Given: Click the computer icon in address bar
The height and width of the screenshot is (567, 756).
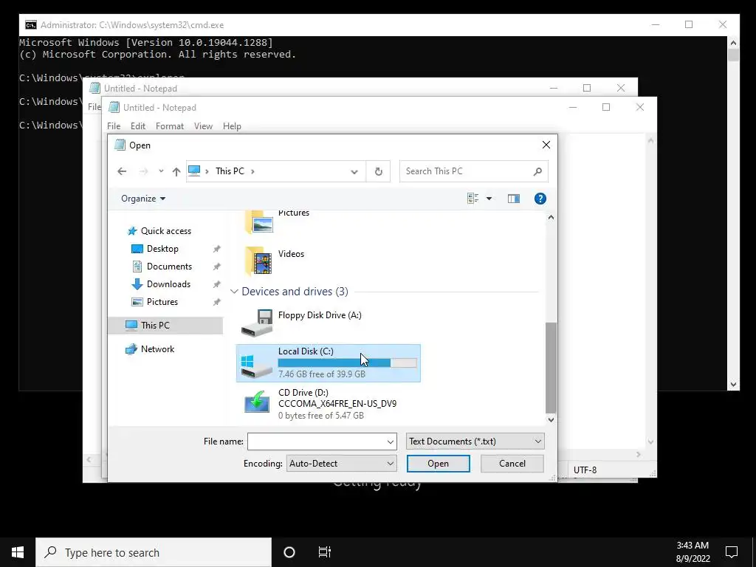Looking at the screenshot, I should pos(194,171).
